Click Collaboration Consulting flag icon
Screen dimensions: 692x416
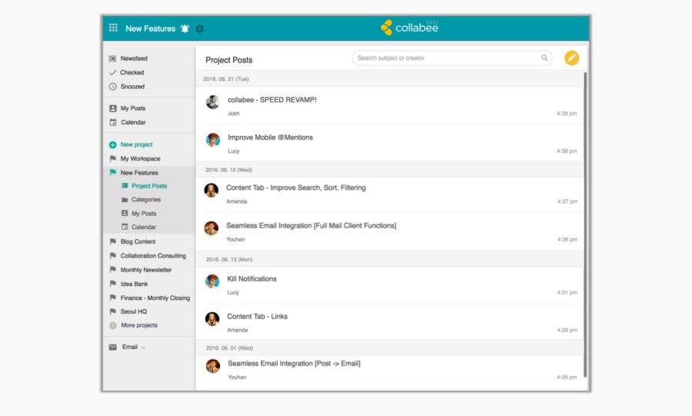[112, 255]
